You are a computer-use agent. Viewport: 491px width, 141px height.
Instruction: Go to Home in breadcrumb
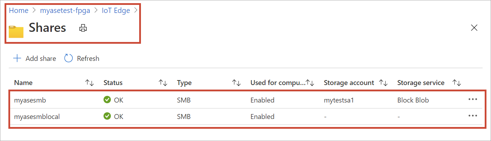[x=19, y=10]
